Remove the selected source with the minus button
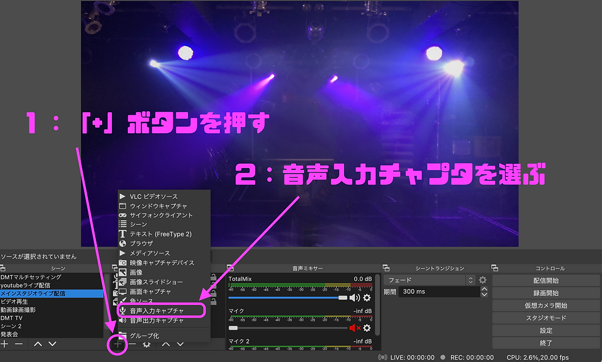Viewport: 602px width, 362px height. click(x=133, y=344)
